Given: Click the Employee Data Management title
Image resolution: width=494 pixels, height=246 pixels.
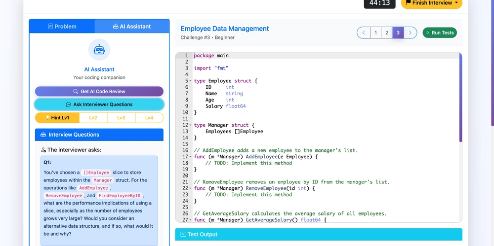Looking at the screenshot, I should tap(225, 29).
